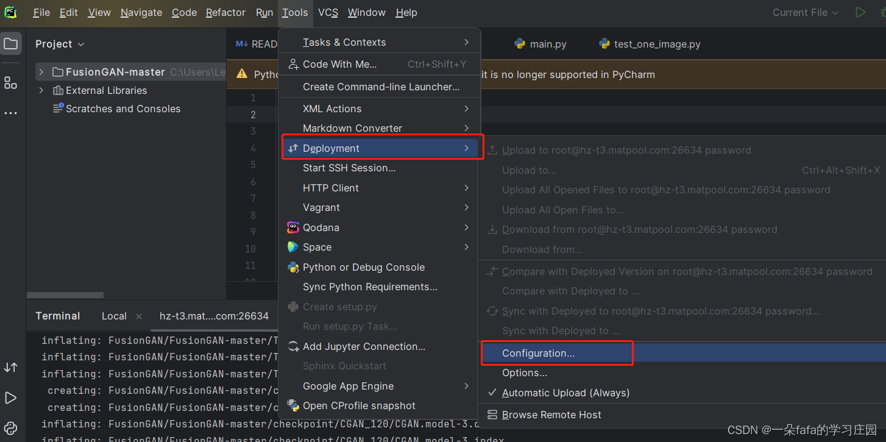Click the Qodana menu icon
Screen dimensions: 886x442
pyautogui.click(x=293, y=227)
